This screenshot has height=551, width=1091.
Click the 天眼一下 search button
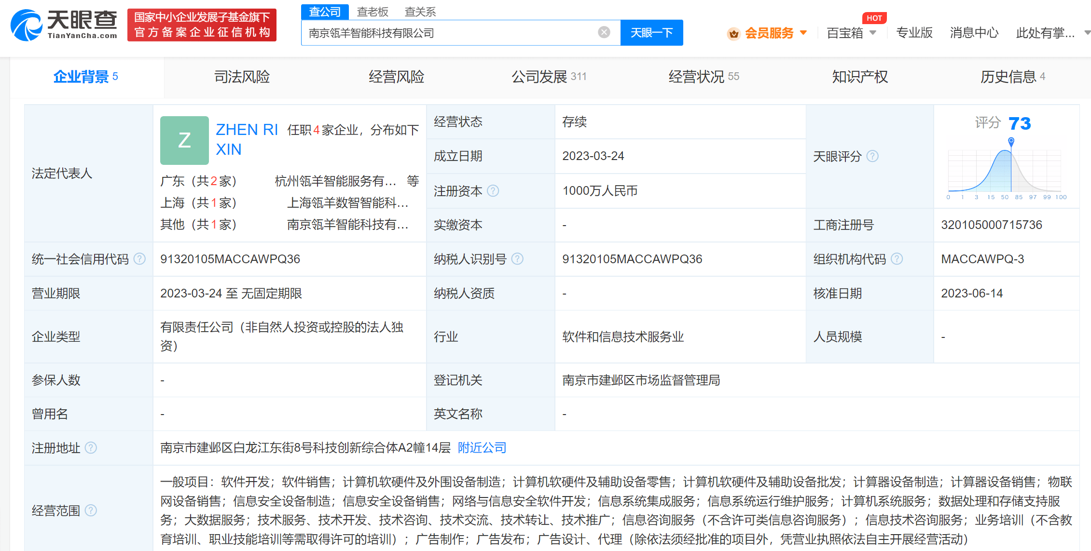(x=651, y=33)
